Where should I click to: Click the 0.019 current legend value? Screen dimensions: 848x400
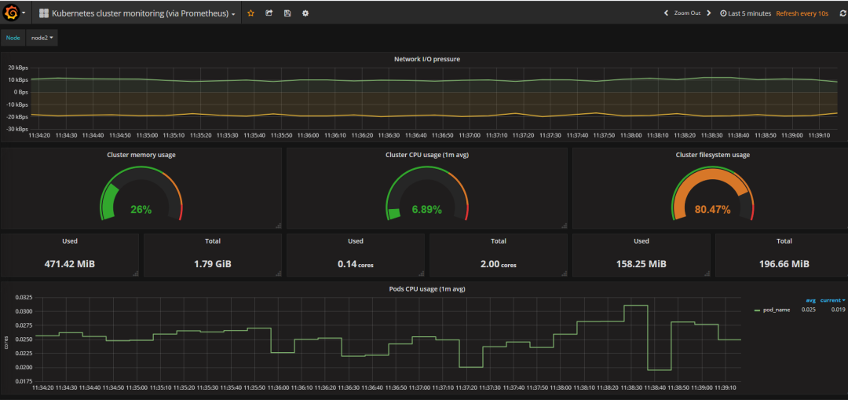tap(838, 310)
